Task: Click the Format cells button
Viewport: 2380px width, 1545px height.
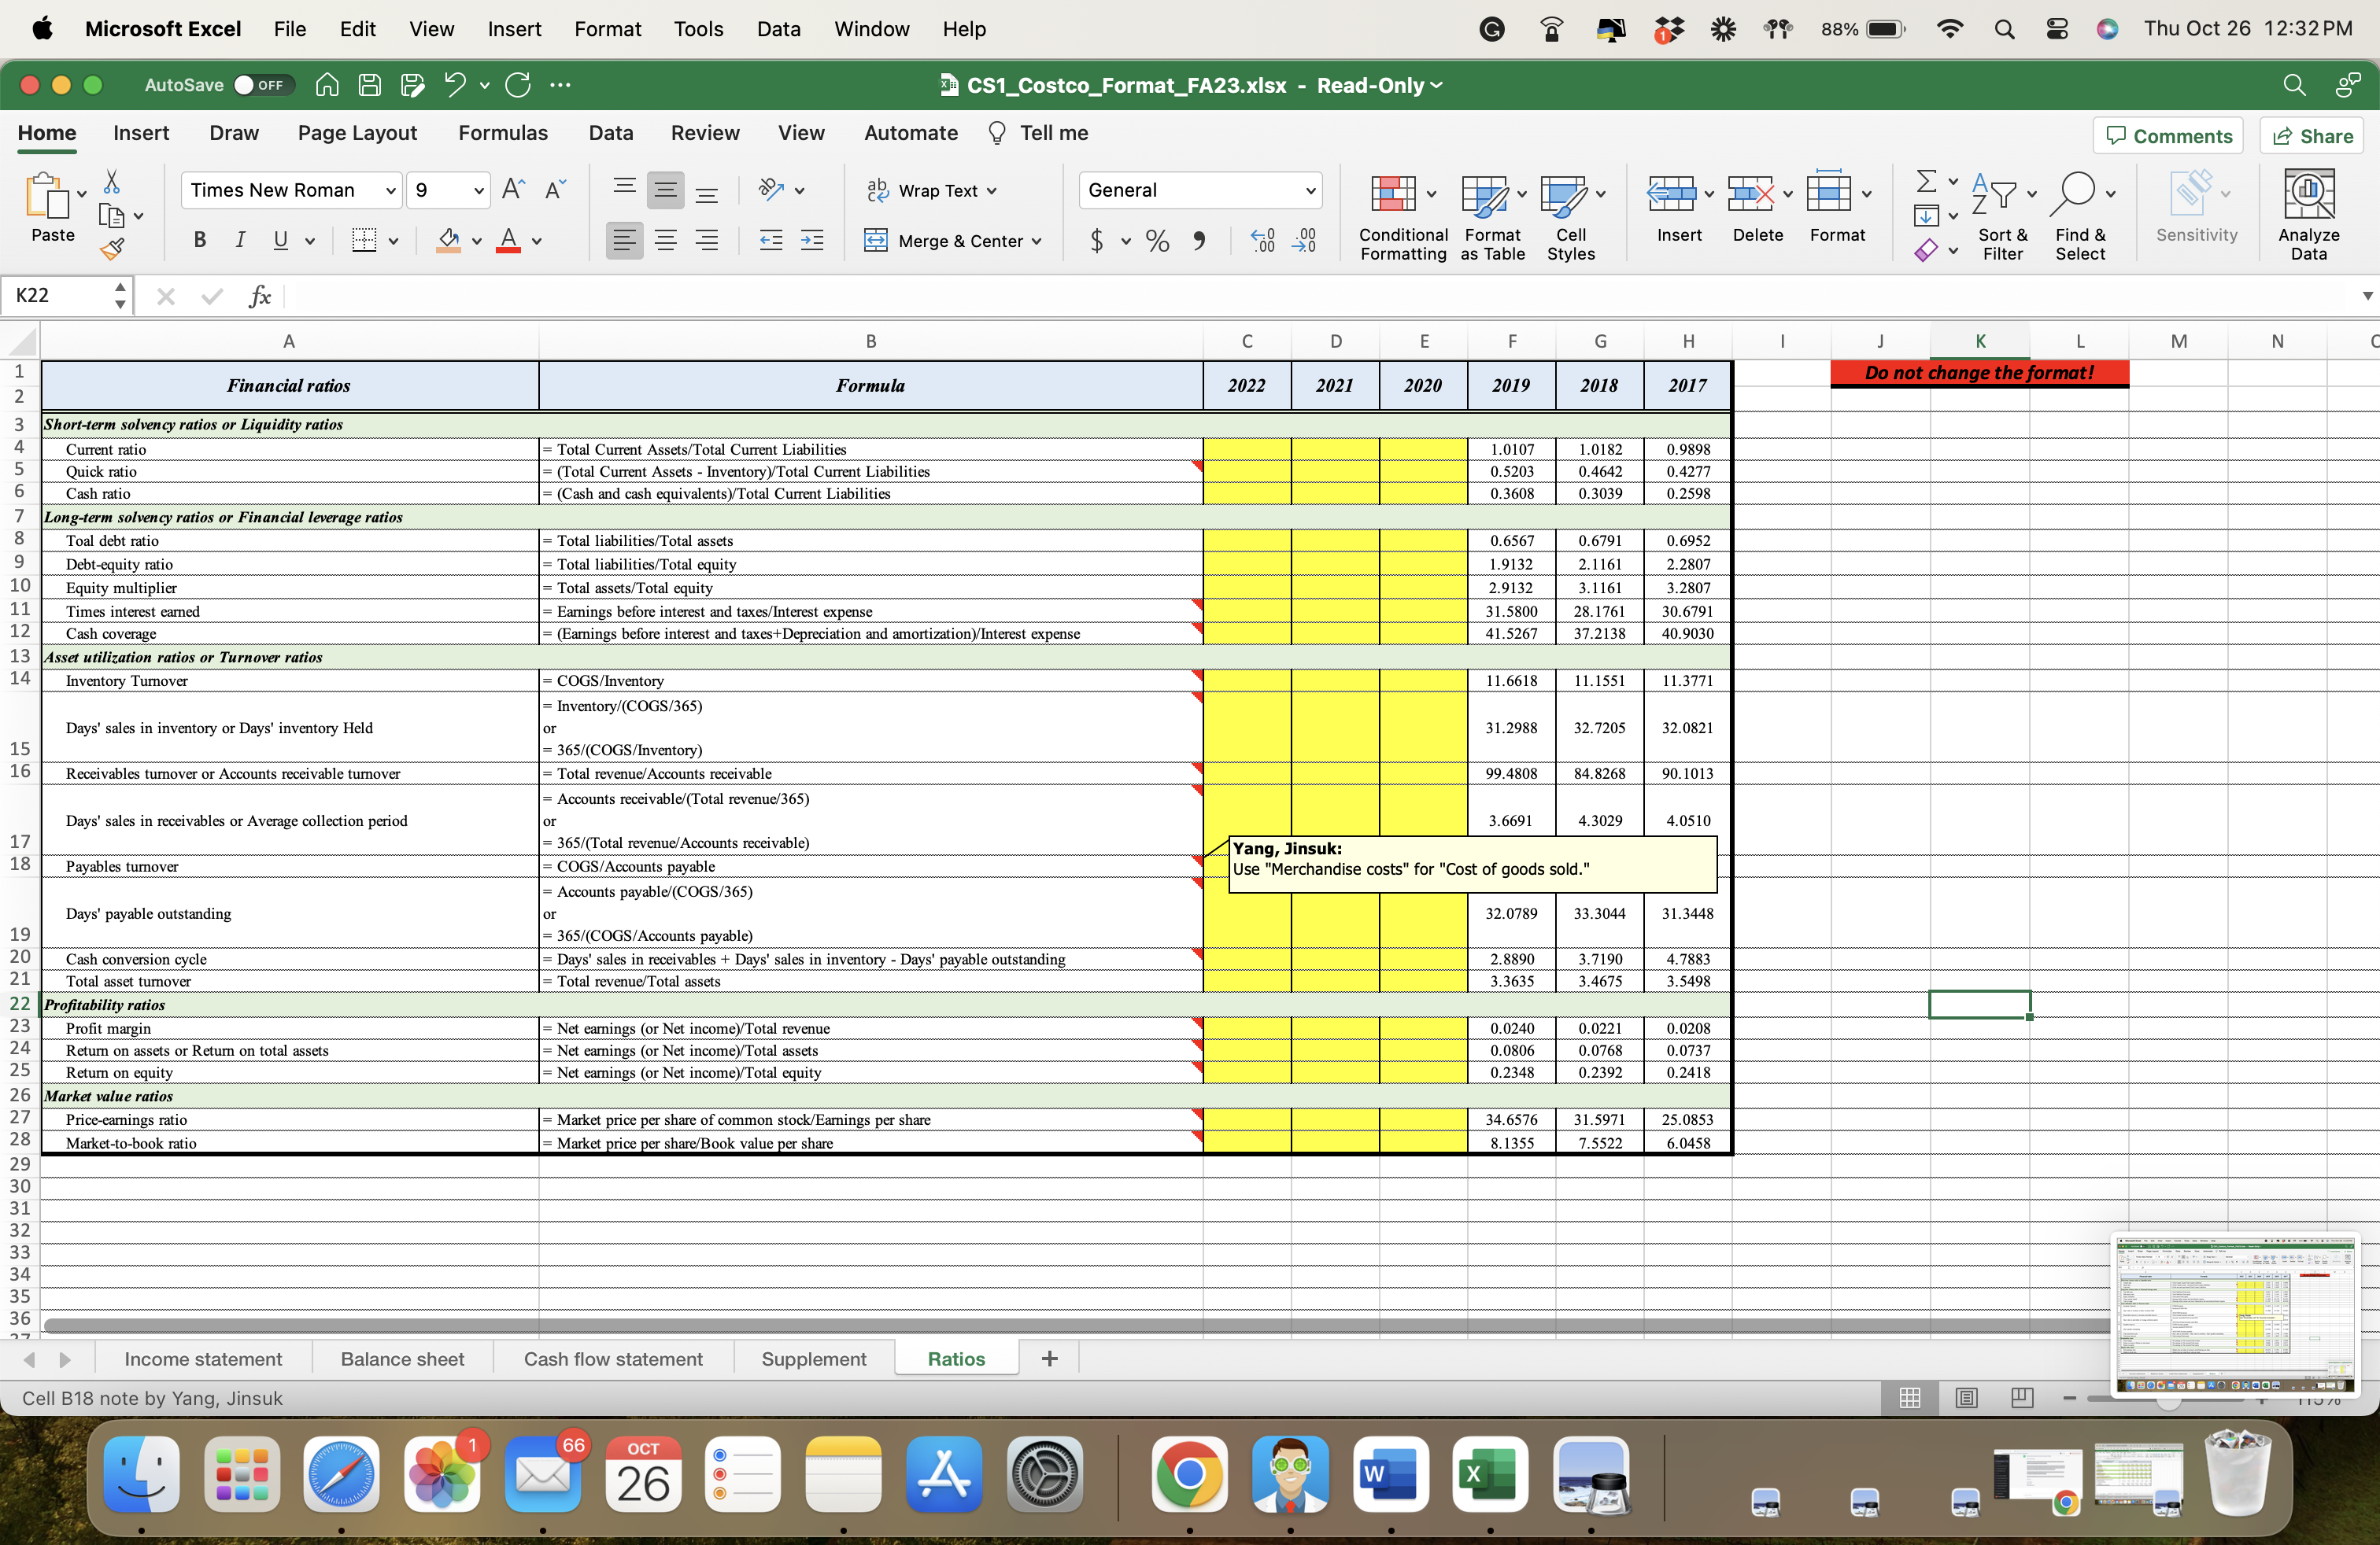Action: [1837, 208]
